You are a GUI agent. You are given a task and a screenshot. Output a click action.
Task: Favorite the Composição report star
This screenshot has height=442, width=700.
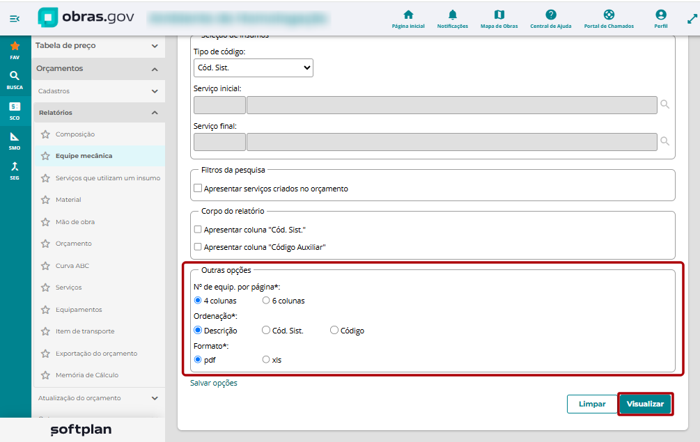tap(45, 134)
